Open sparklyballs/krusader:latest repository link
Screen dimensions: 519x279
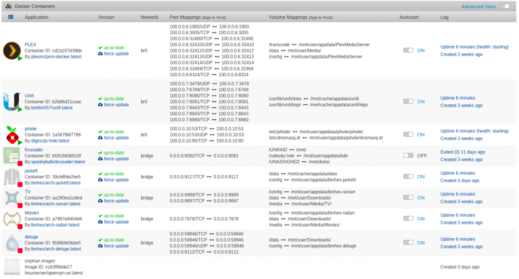(58, 162)
